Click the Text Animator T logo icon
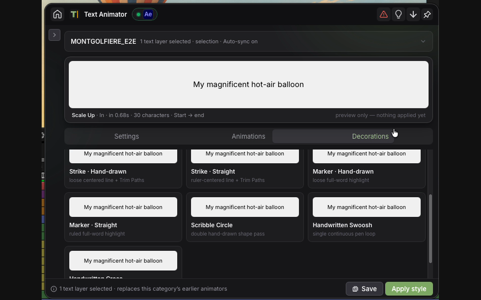481x300 pixels. (x=74, y=14)
